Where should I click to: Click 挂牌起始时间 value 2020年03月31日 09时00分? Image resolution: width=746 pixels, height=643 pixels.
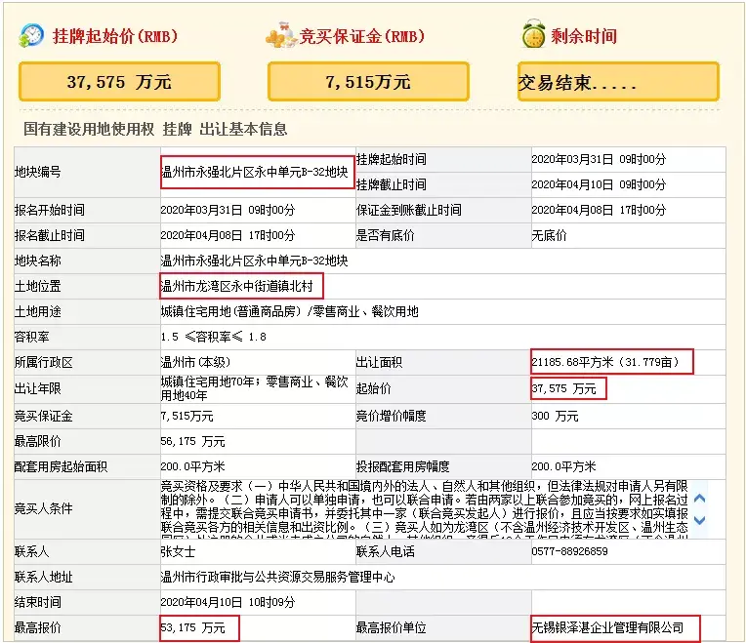point(599,159)
